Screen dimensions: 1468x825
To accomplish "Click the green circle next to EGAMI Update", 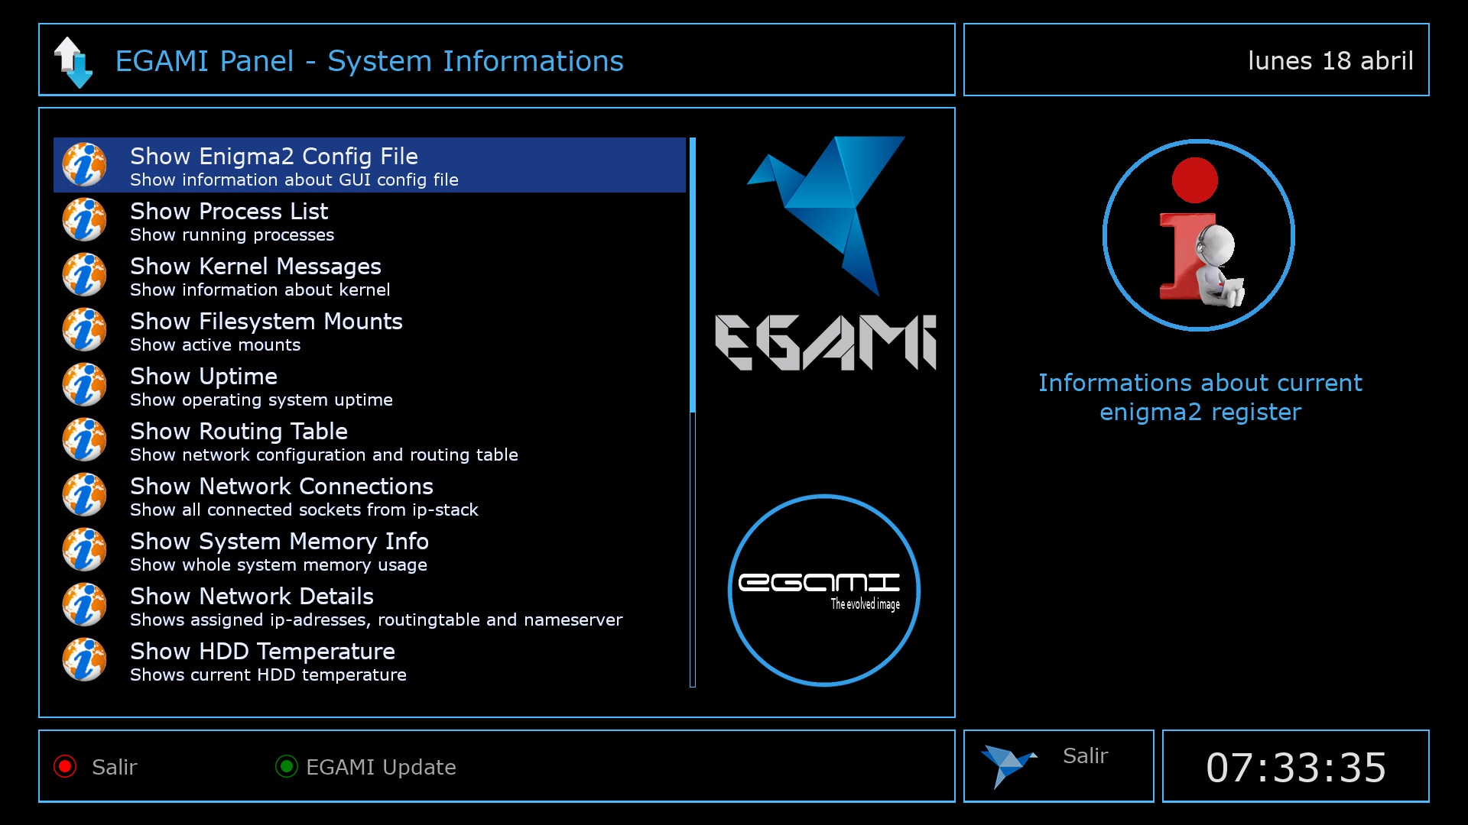I will point(287,766).
